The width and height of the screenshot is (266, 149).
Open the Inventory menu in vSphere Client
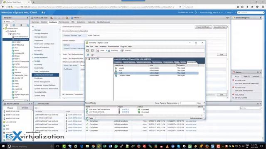(103, 46)
